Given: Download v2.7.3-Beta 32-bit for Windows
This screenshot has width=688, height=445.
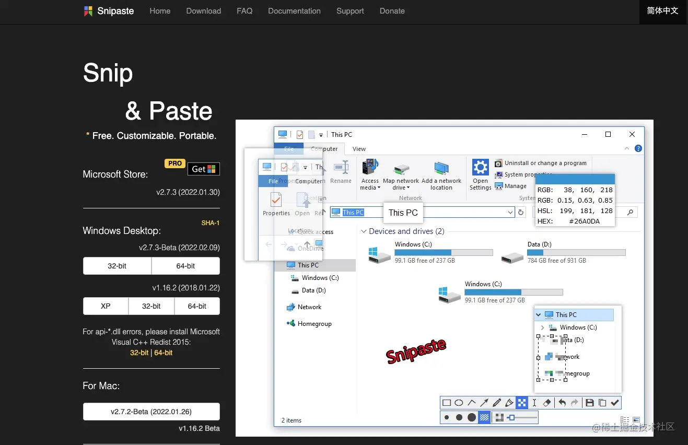Looking at the screenshot, I should pyautogui.click(x=117, y=266).
